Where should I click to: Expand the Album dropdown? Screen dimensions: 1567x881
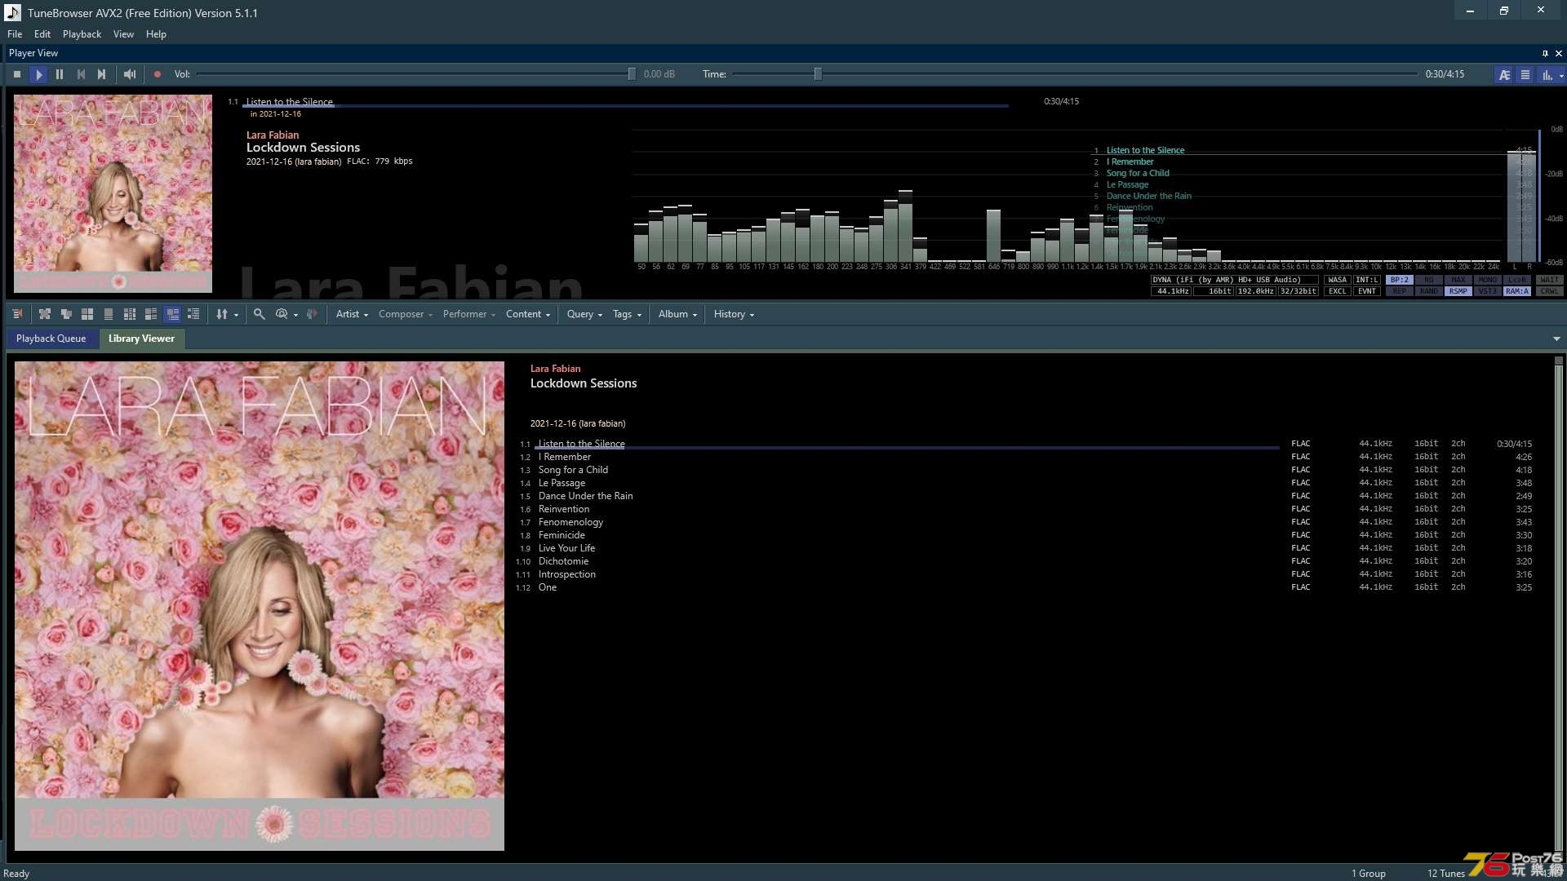pos(677,314)
